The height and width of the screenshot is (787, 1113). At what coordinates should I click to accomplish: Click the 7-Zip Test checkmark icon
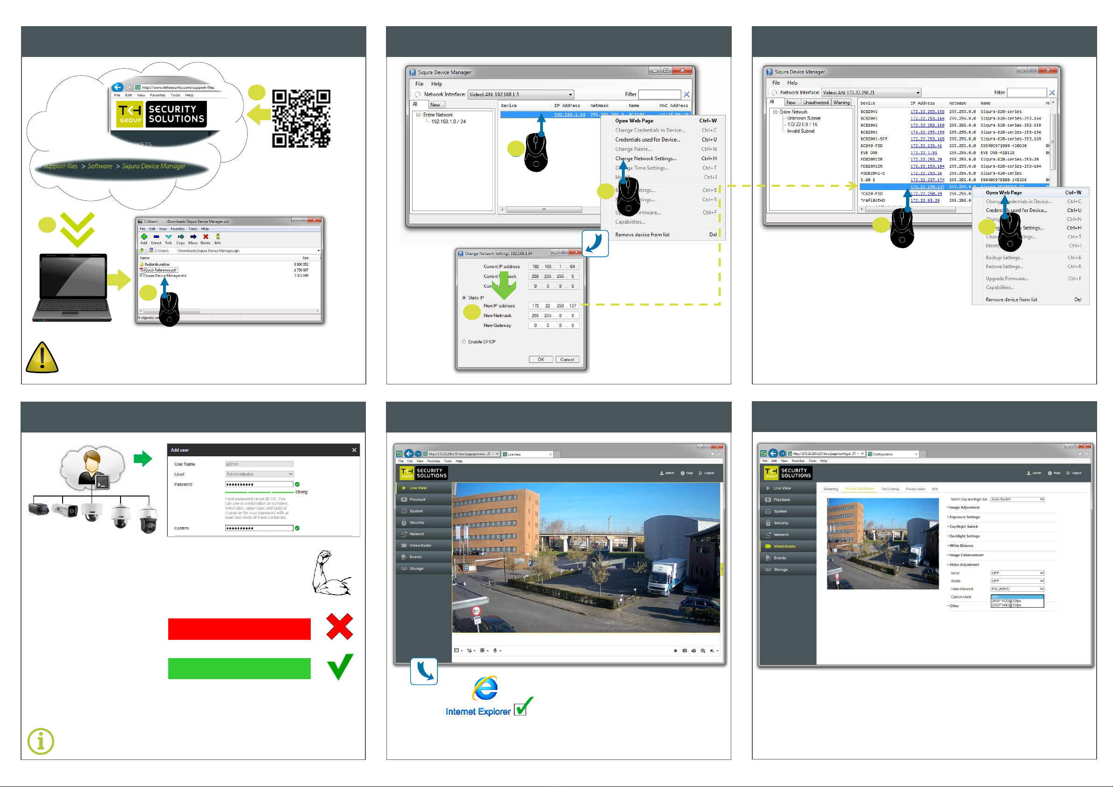[168, 237]
